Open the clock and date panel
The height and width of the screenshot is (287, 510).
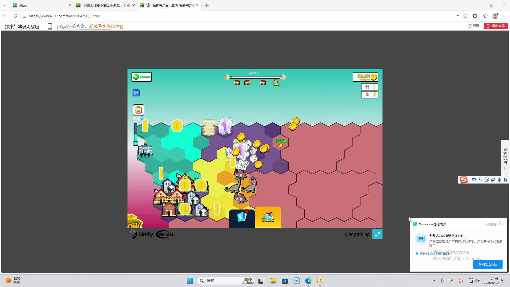[x=491, y=281]
